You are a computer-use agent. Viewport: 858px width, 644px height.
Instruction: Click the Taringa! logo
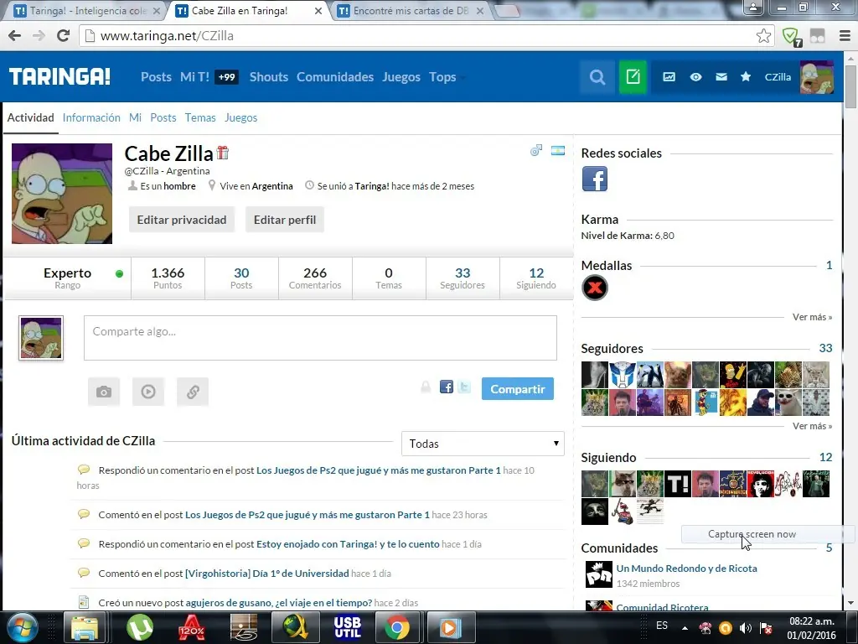coord(59,76)
